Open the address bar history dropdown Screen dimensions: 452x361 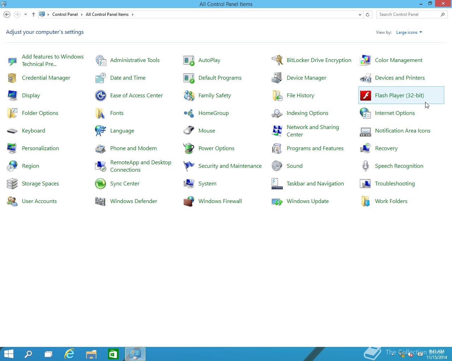(x=360, y=14)
